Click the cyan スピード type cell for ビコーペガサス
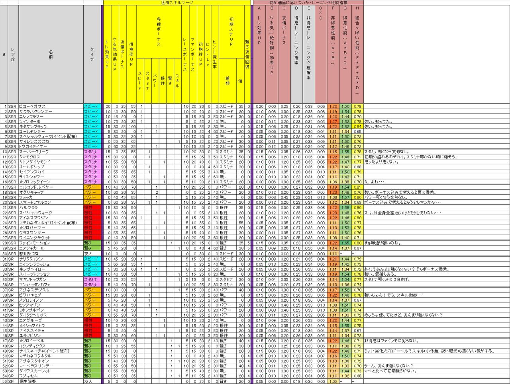This screenshot has height=384, width=510. tap(91, 106)
